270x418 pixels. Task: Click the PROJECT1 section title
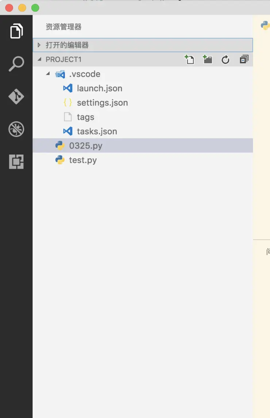point(63,59)
